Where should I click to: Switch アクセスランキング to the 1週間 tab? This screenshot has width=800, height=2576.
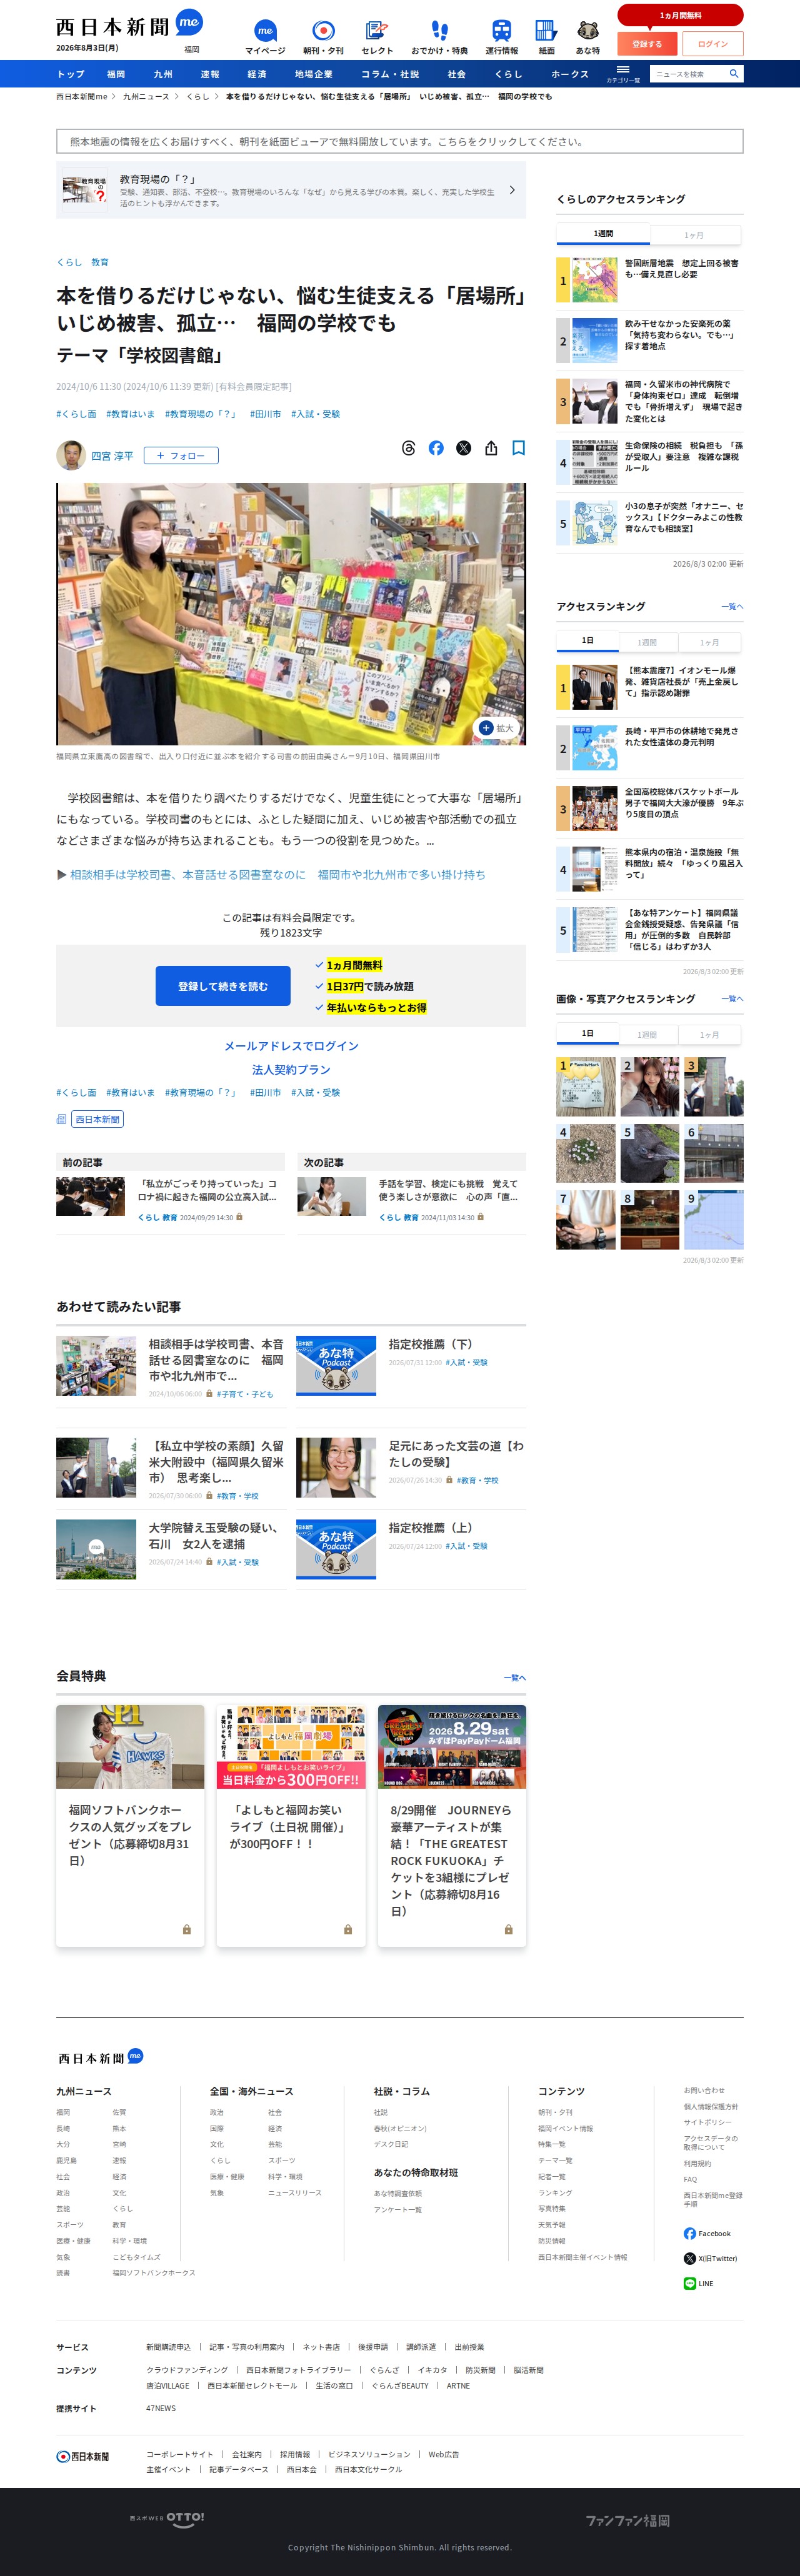pos(647,642)
